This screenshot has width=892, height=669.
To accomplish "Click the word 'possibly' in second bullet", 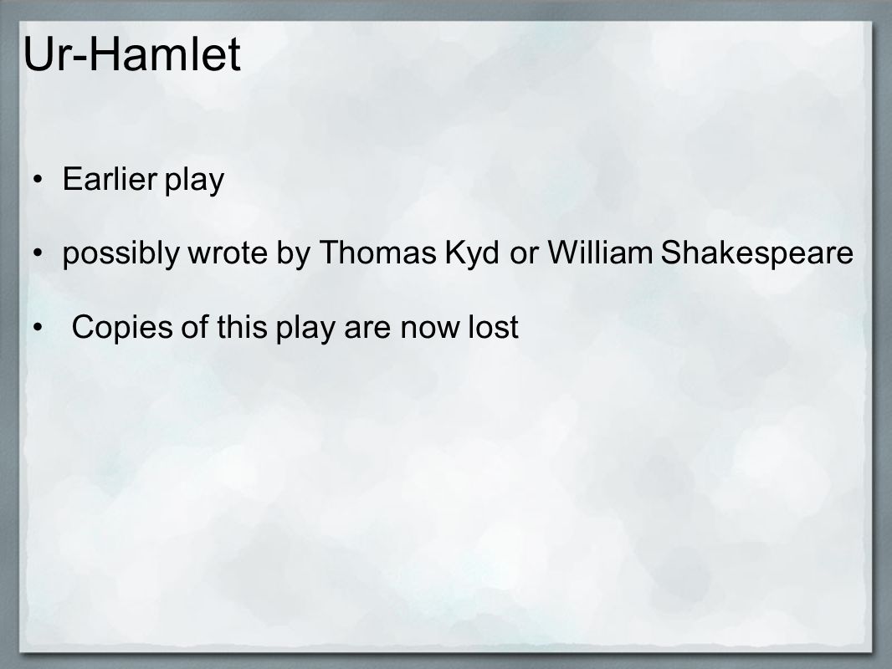I will point(121,253).
